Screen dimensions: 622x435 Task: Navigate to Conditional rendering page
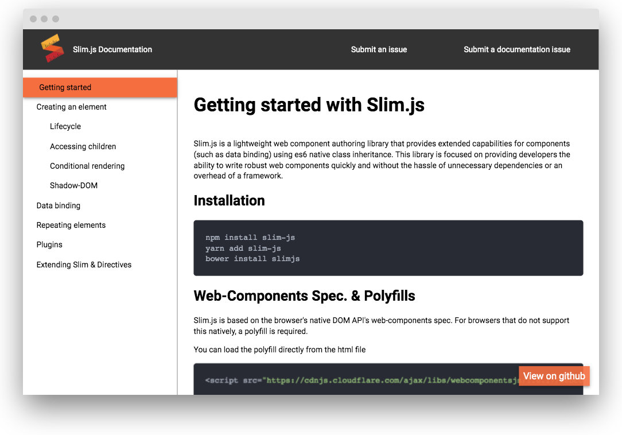[x=87, y=166]
